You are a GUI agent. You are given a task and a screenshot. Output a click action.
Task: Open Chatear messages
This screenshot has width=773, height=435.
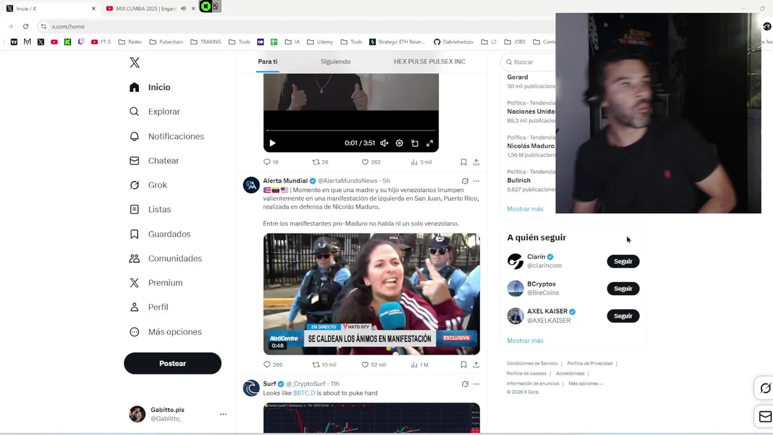(154, 161)
